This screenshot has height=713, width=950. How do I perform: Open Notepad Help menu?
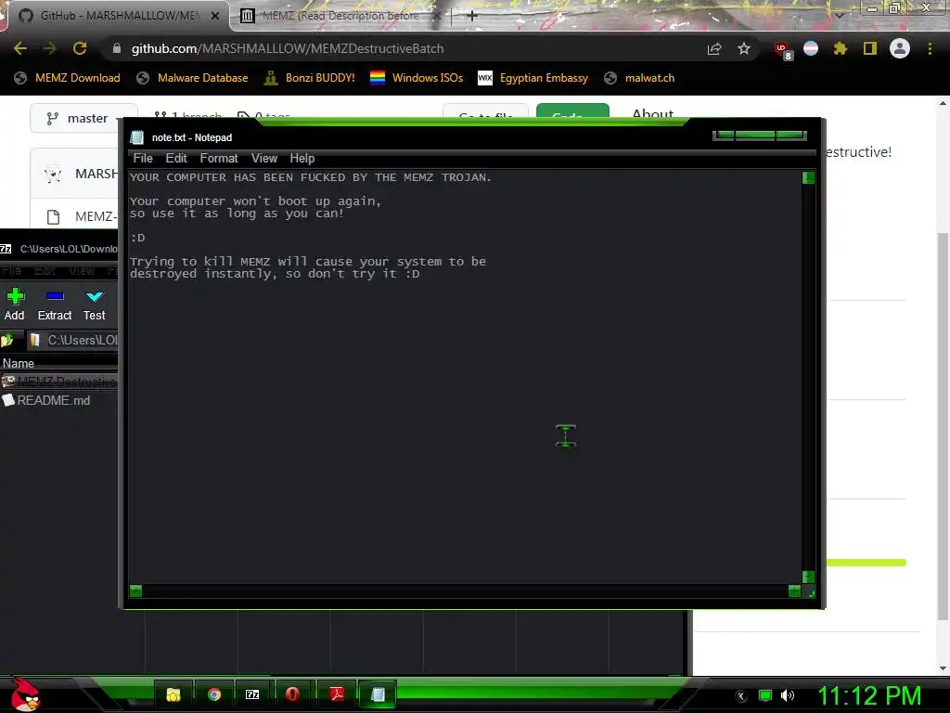click(x=302, y=158)
